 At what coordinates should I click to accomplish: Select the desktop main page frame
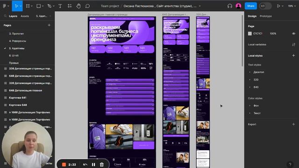click(x=122, y=92)
